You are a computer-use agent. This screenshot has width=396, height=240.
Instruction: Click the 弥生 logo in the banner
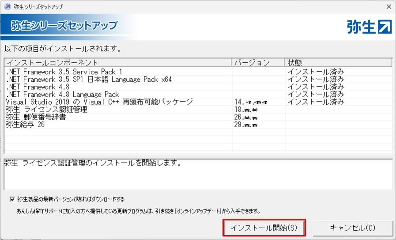[369, 27]
